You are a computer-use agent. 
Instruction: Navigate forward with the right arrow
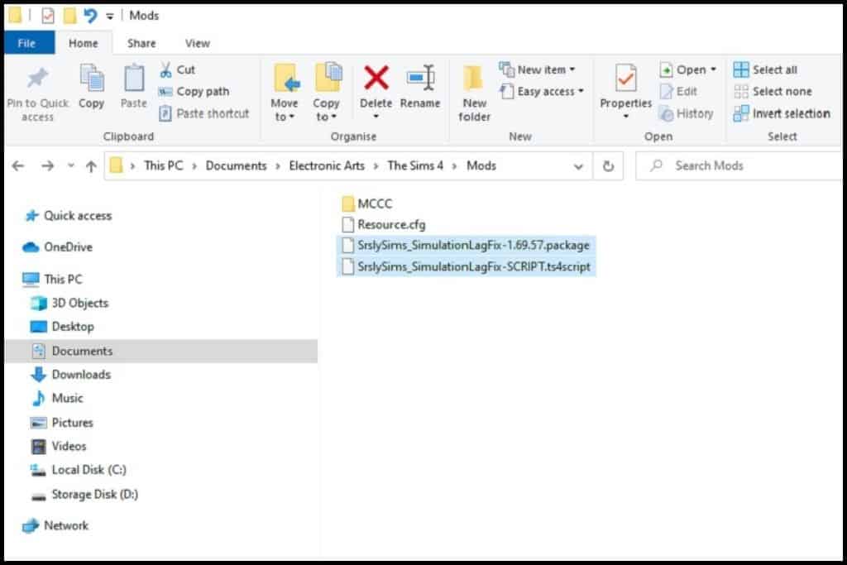coord(47,165)
